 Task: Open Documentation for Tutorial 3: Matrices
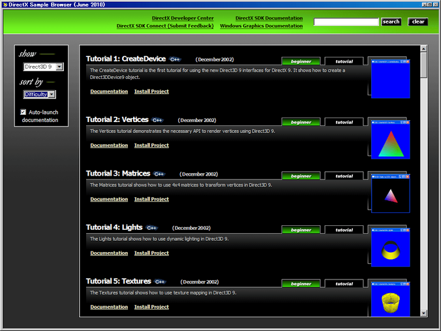(x=109, y=199)
